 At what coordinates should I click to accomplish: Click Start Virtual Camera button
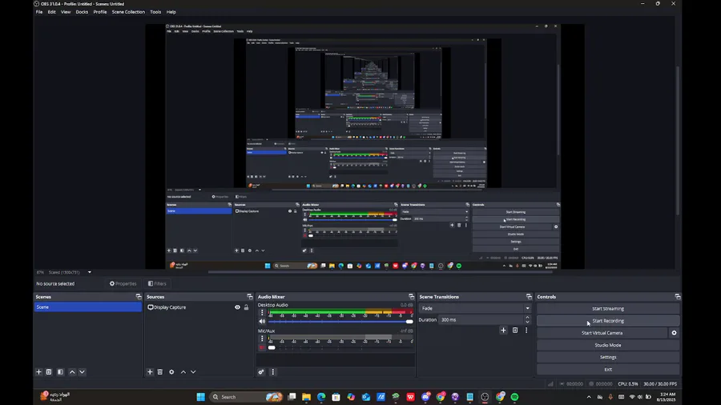pyautogui.click(x=602, y=333)
